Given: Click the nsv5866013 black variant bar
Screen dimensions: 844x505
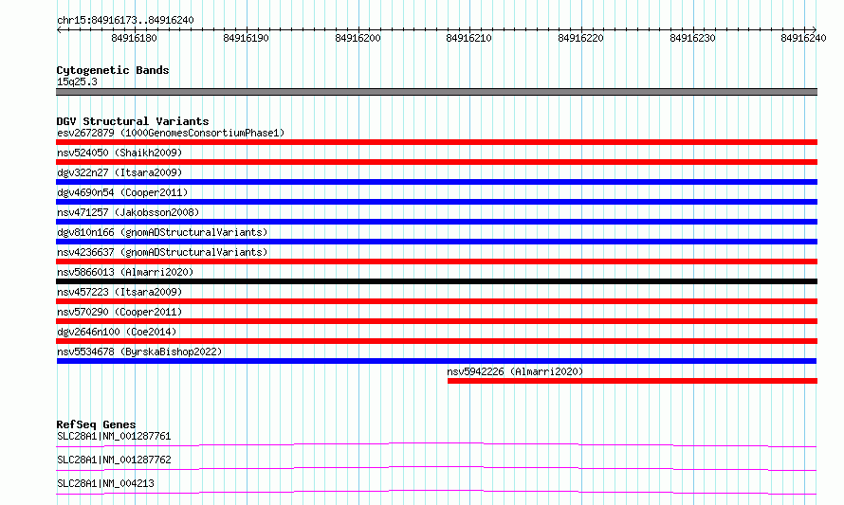Looking at the screenshot, I should pyautogui.click(x=436, y=281).
